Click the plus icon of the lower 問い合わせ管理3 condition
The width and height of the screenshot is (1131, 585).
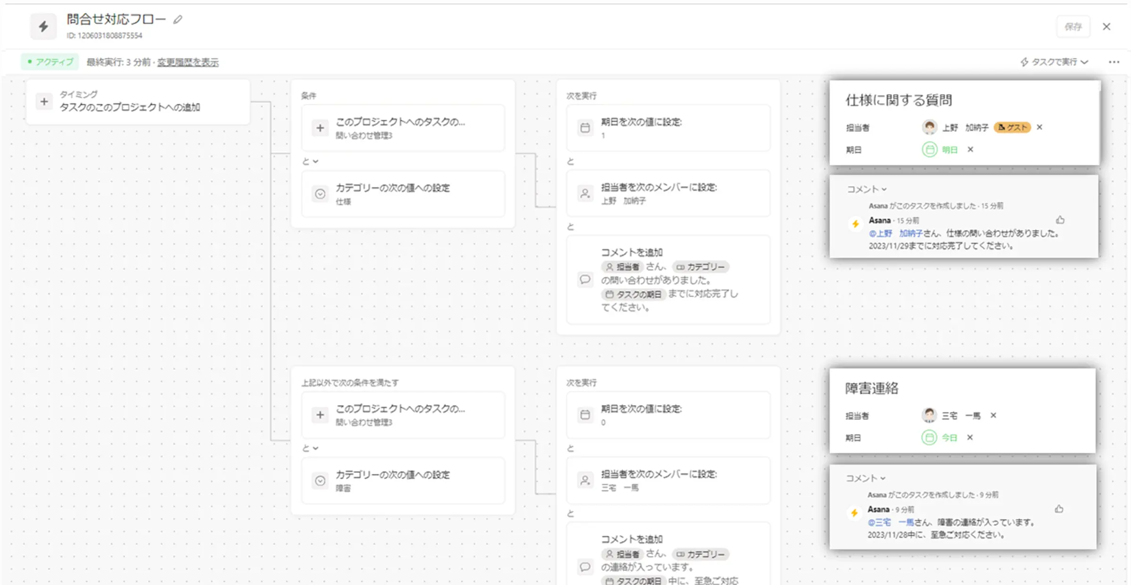click(320, 414)
